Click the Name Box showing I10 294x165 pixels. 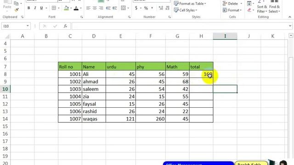(13, 26)
